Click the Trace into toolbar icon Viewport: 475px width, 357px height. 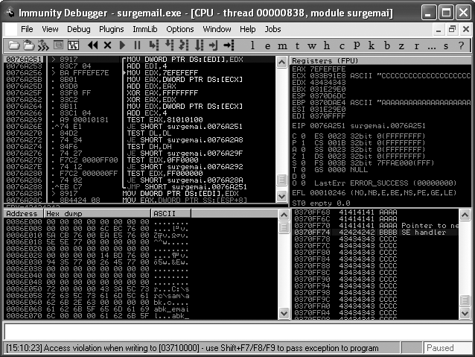(184, 45)
